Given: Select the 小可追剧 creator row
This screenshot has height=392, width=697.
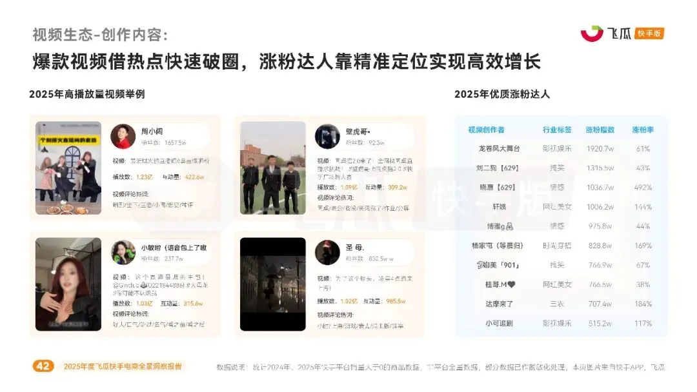Looking at the screenshot, I should tap(561, 323).
